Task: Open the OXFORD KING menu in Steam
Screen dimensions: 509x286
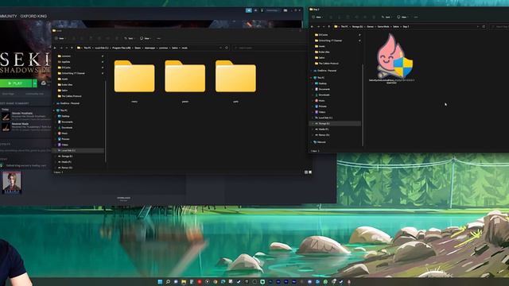Action: pyautogui.click(x=33, y=16)
